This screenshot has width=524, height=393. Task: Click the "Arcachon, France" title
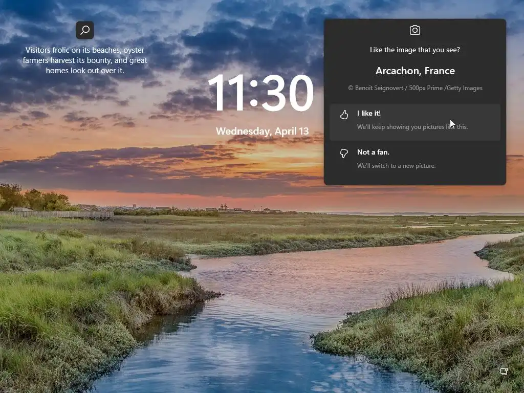pyautogui.click(x=415, y=71)
